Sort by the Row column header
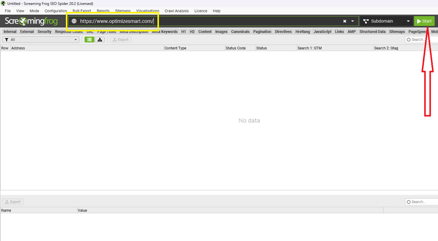This screenshot has height=241, width=438. tap(5, 48)
